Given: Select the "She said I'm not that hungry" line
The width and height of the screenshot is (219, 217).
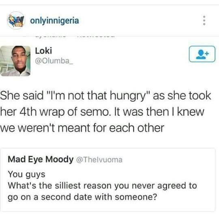Looking at the screenshot, I should (x=105, y=96).
